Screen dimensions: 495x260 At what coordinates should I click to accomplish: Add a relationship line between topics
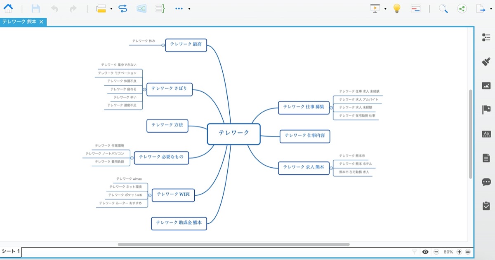[x=123, y=8]
